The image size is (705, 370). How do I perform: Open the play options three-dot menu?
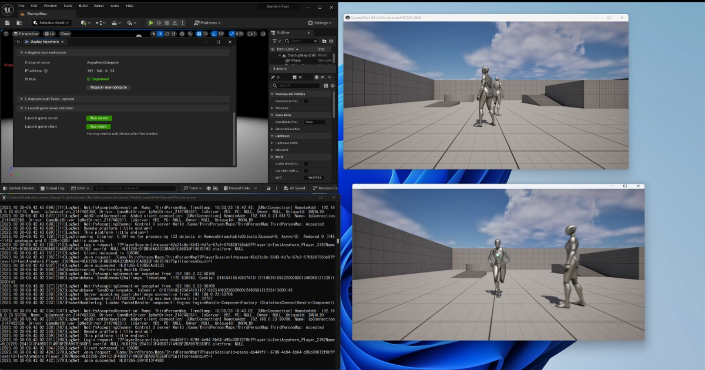click(x=182, y=23)
